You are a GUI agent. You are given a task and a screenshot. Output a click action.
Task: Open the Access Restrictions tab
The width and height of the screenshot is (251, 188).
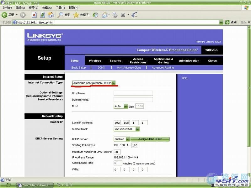(x=138, y=61)
